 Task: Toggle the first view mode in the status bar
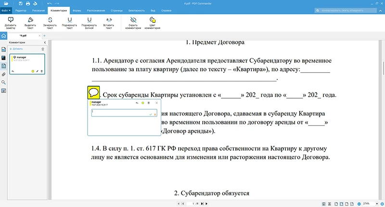tap(324, 204)
